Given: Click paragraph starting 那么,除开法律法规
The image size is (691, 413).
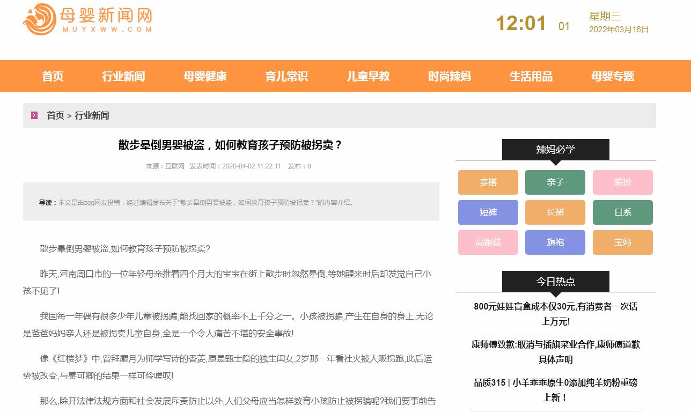Looking at the screenshot, I should point(238,401).
